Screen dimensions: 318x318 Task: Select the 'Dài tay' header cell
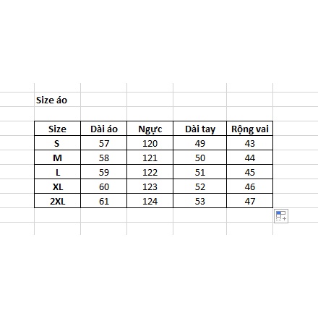pos(199,129)
